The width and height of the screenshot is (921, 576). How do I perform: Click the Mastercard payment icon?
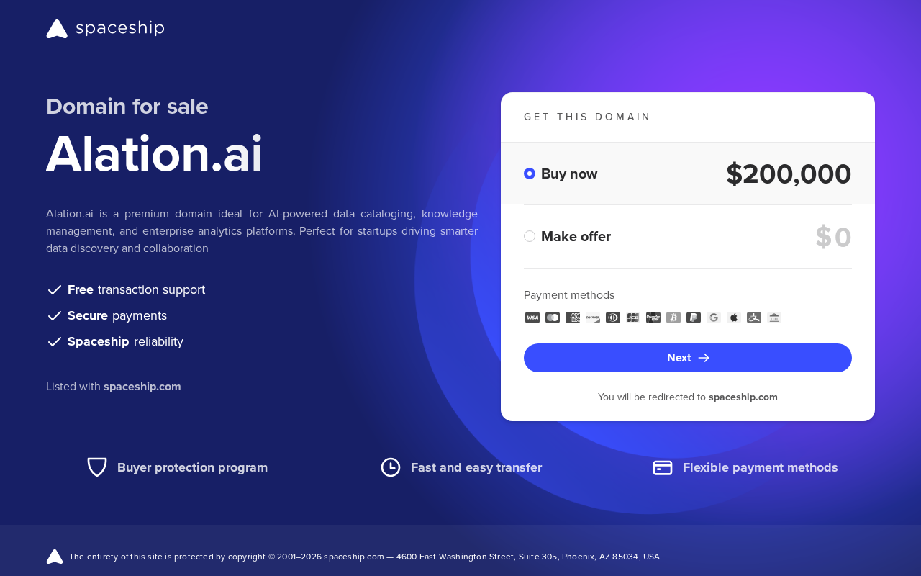tap(553, 318)
